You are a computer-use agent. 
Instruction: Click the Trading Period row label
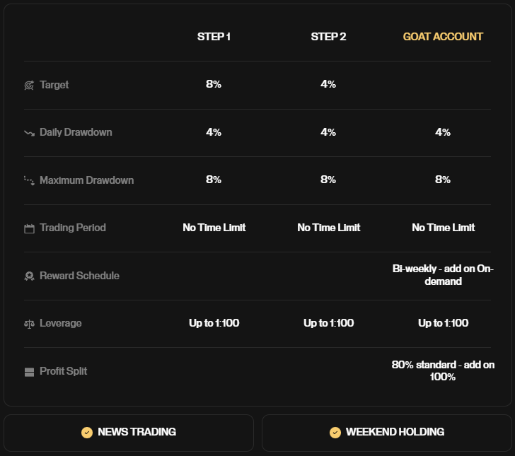(x=73, y=228)
